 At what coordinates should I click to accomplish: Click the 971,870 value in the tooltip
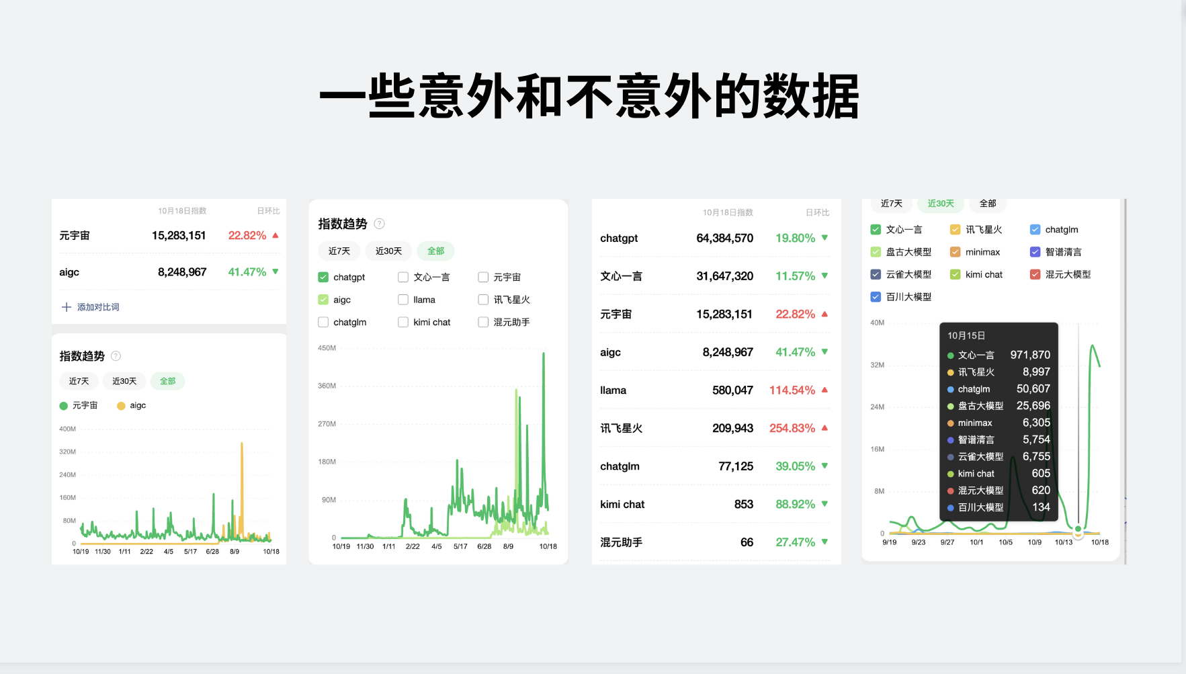pos(1030,355)
